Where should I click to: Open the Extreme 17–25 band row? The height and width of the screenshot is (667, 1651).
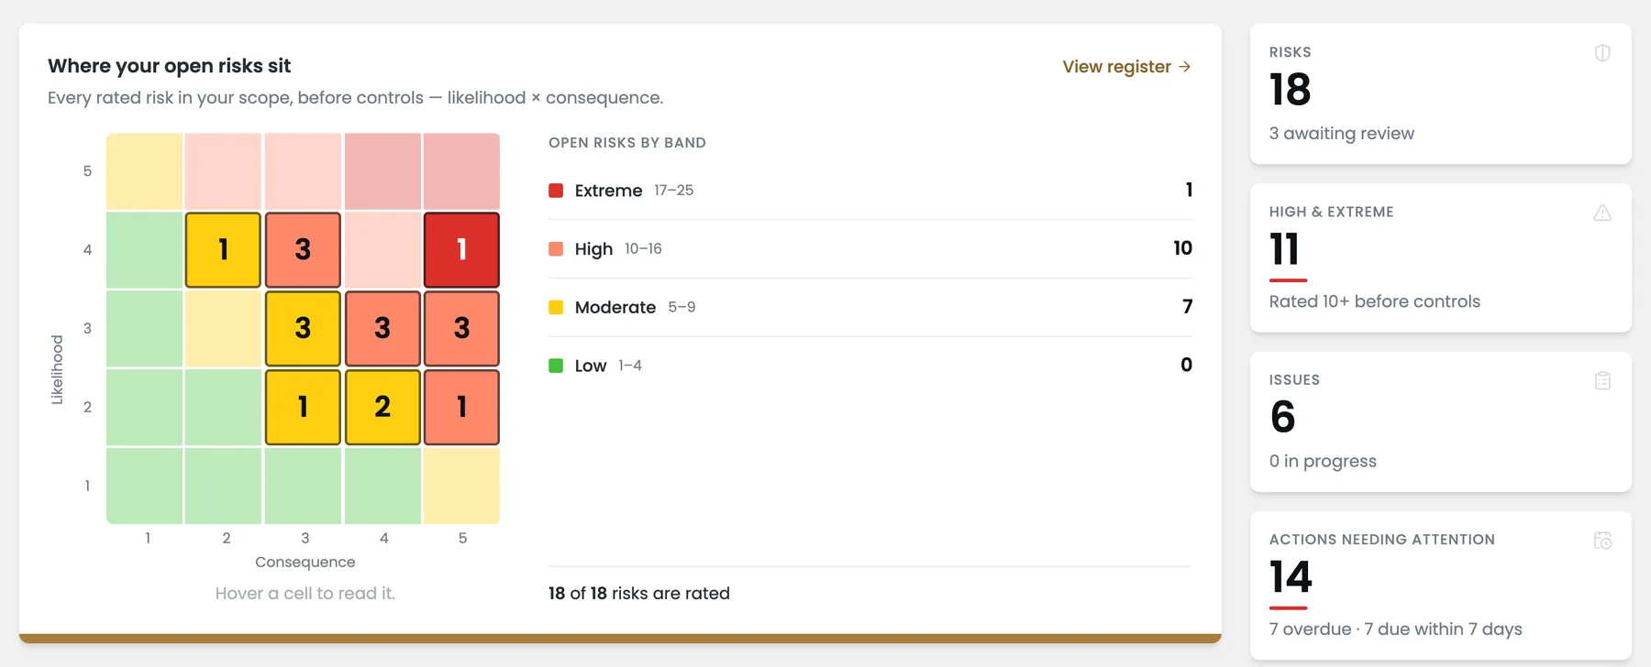click(x=870, y=191)
